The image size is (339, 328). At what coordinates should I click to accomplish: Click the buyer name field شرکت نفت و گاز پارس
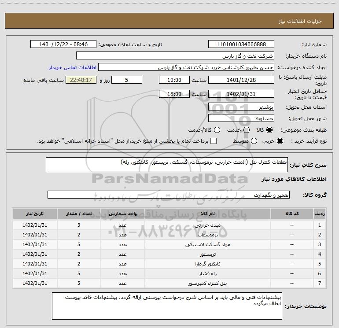tap(175, 56)
